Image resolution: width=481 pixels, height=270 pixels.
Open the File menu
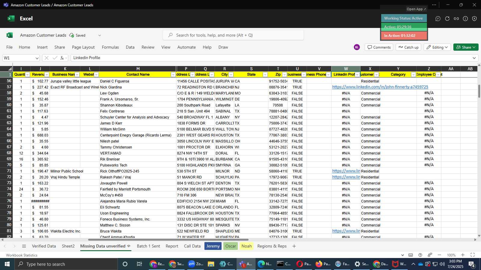[x=10, y=47]
